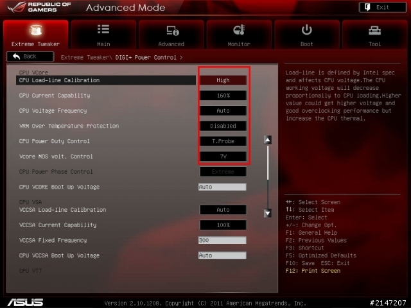Open CPU Current Capability 160% dropdown
Viewport: 411px width, 308px height.
click(223, 96)
